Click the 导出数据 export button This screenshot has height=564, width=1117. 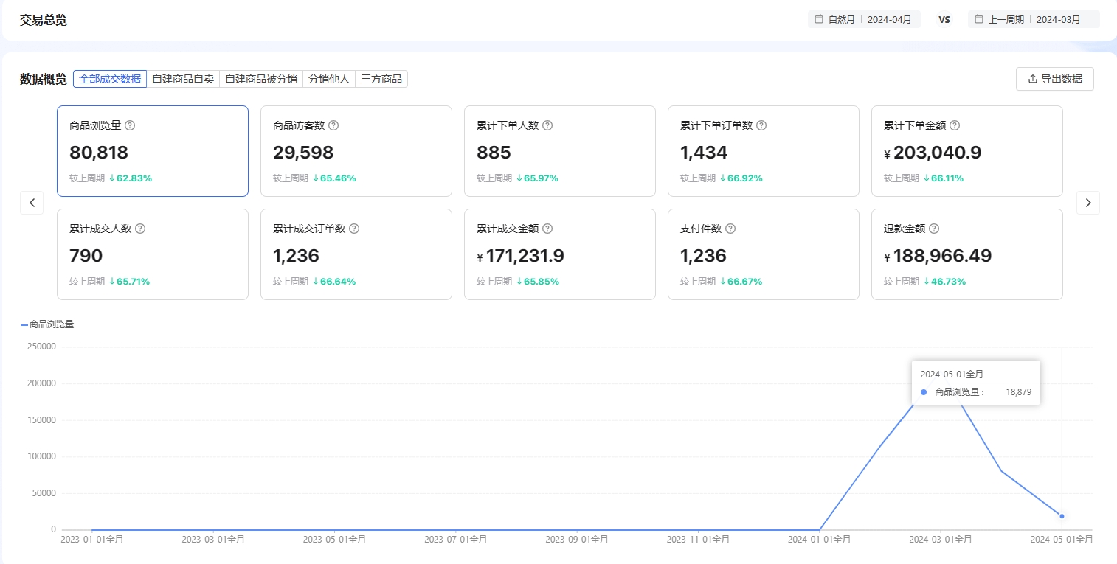click(1054, 79)
